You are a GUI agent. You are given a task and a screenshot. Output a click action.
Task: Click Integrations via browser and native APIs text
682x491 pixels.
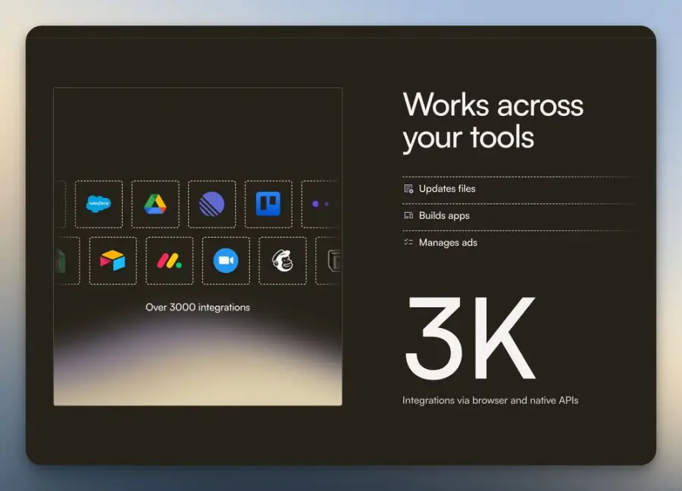[x=490, y=400]
